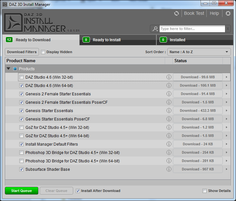Open info for Subsurface Shader Base
Image resolution: width=236 pixels, height=201 pixels.
coord(169,169)
